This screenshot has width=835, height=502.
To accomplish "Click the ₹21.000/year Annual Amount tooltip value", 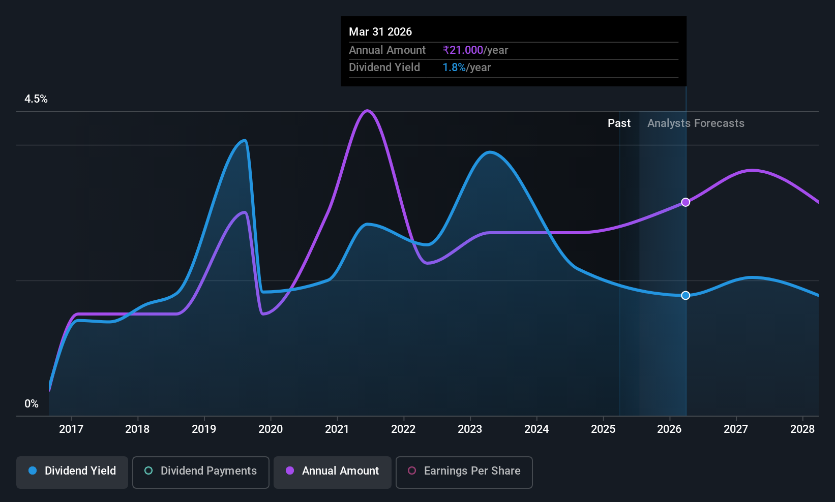I will (x=475, y=50).
